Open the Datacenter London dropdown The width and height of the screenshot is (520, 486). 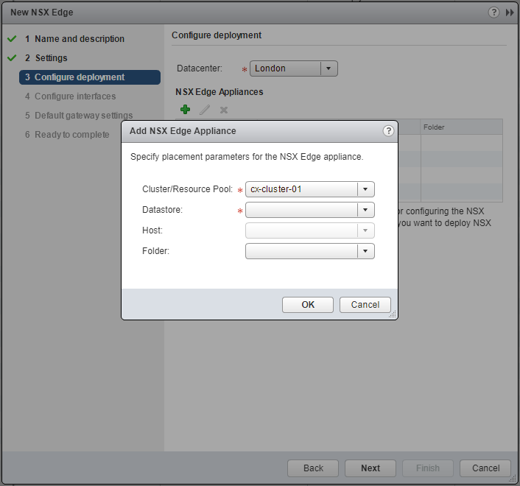(329, 68)
